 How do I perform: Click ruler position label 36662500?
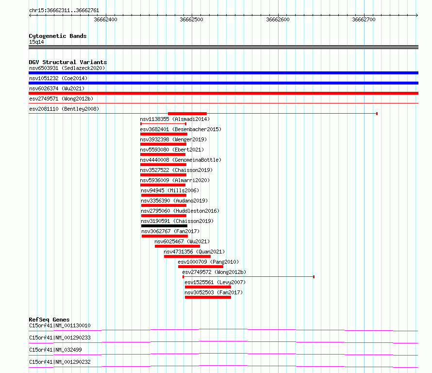(191, 19)
